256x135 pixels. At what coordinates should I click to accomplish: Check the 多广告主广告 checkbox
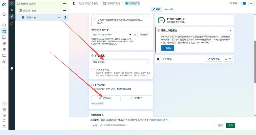click(x=93, y=70)
